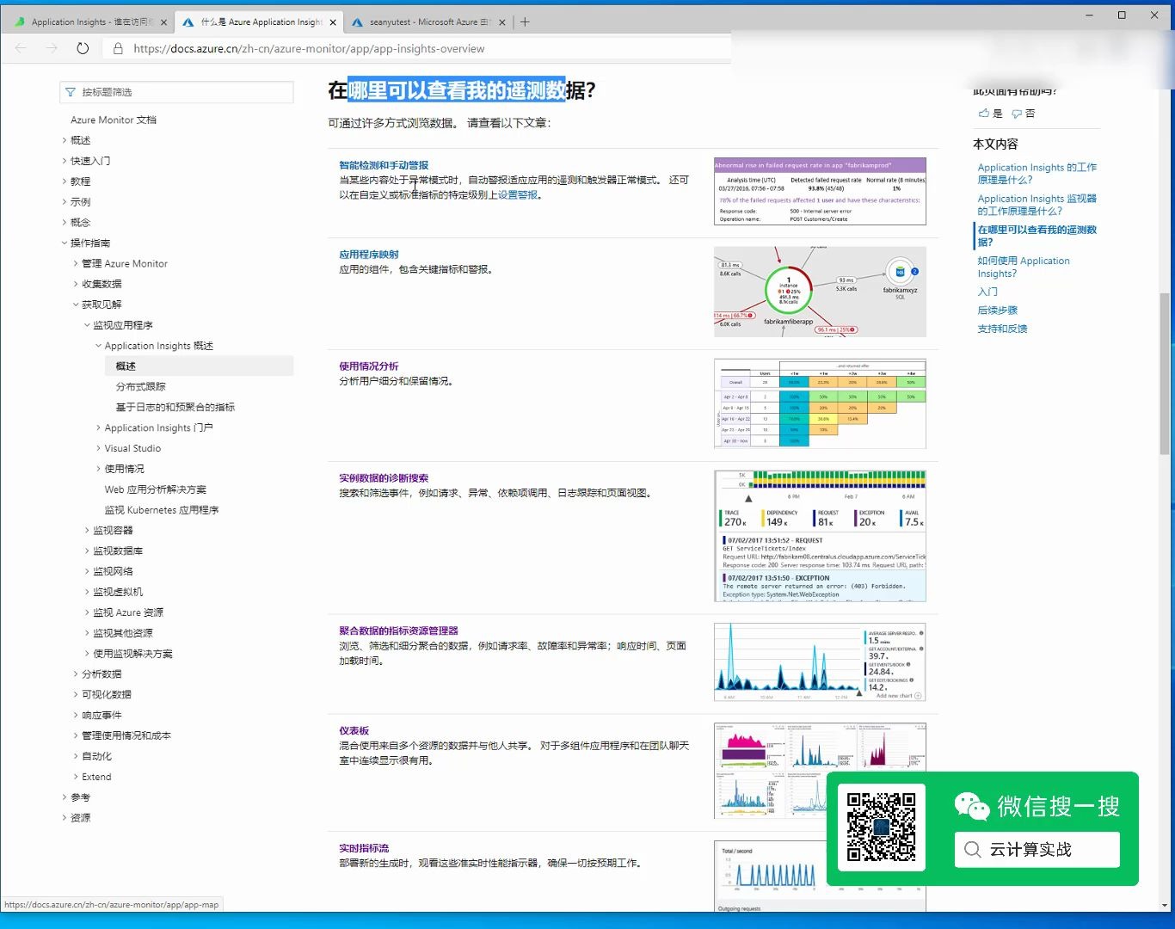Expand 监视 Azure 资源 in sidebar
Viewport: 1175px width, 929px height.
[87, 612]
